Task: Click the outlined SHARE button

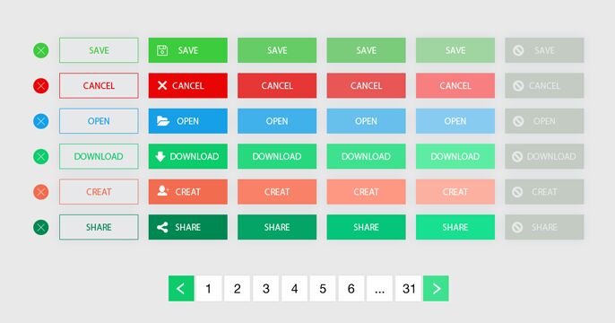Action: tap(99, 227)
